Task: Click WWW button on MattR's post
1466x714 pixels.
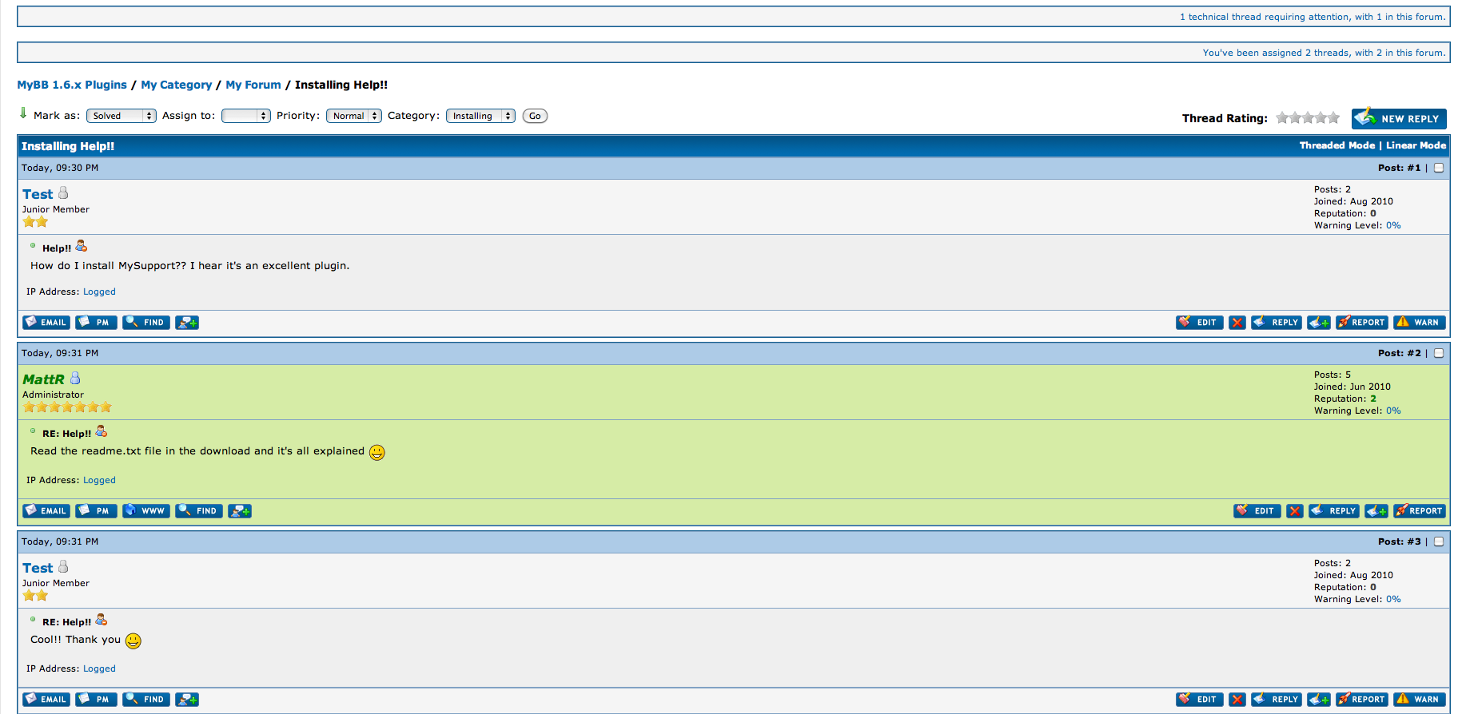Action: click(x=146, y=511)
